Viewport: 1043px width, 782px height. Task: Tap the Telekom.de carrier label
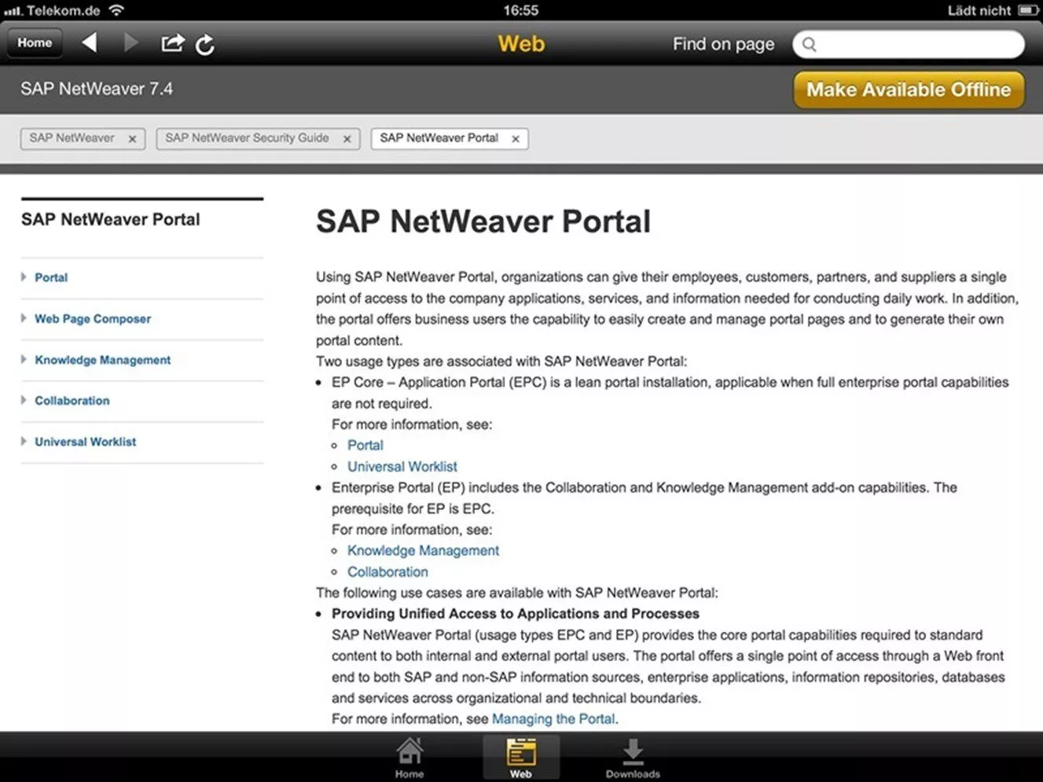tap(63, 11)
